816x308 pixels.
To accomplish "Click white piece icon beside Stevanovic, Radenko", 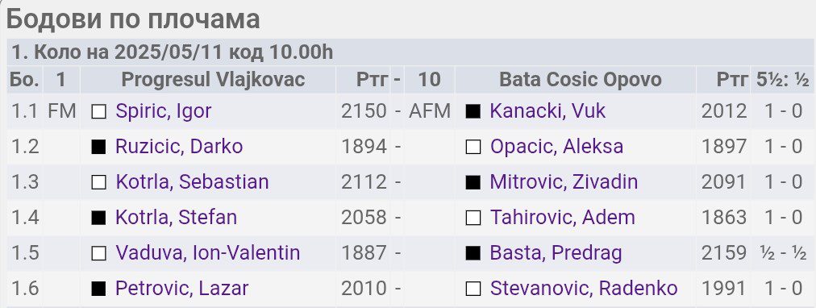I will 473,289.
